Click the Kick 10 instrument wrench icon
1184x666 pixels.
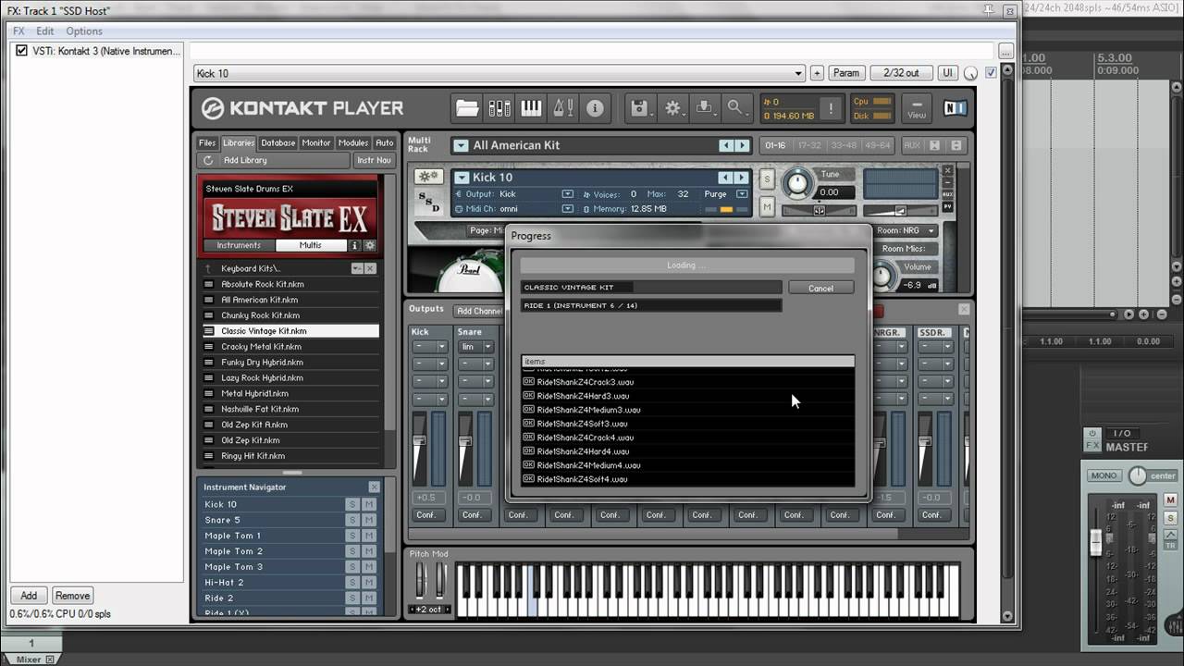428,177
